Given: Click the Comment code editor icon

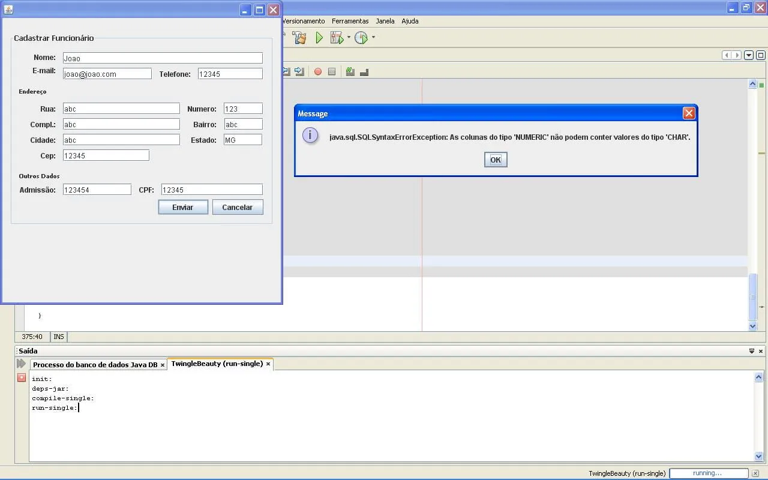Looking at the screenshot, I should 350,71.
